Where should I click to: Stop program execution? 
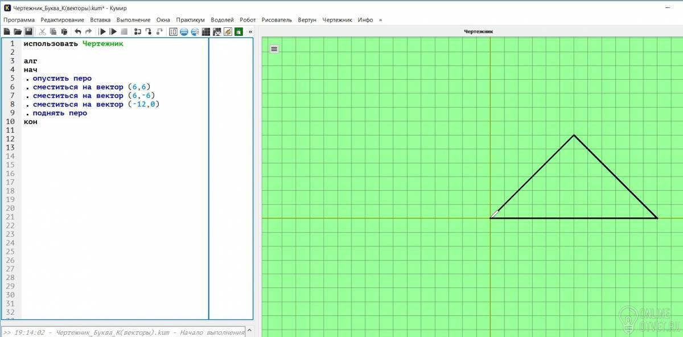click(x=124, y=31)
